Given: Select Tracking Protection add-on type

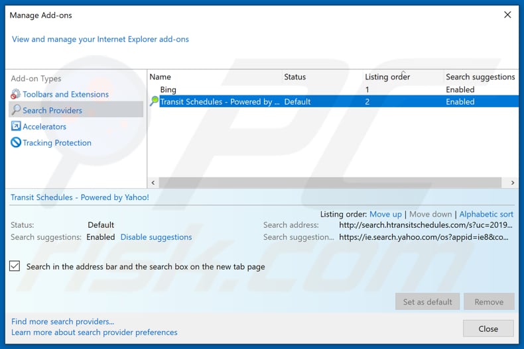Looking at the screenshot, I should click(57, 143).
